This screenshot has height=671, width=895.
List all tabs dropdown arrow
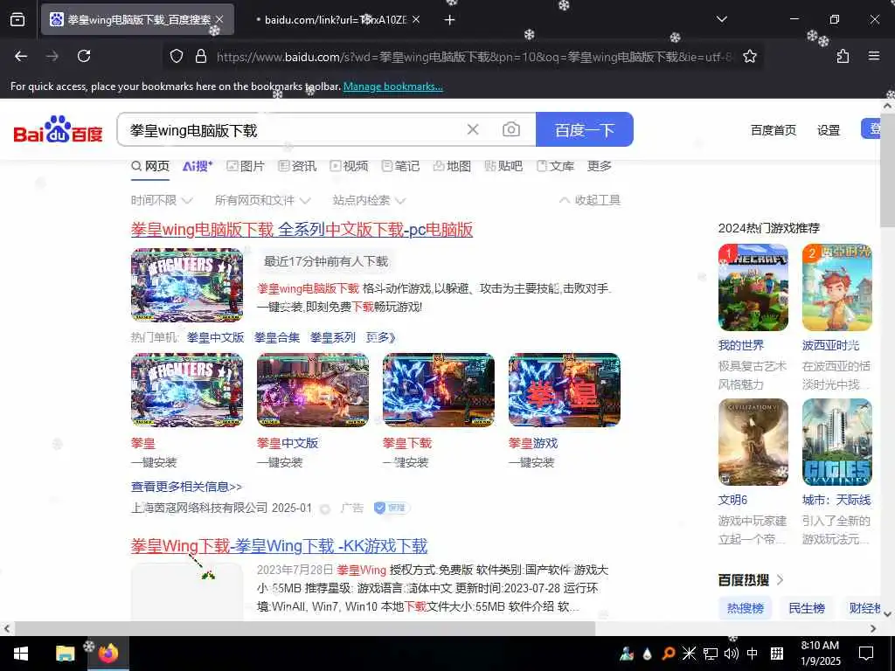(721, 19)
